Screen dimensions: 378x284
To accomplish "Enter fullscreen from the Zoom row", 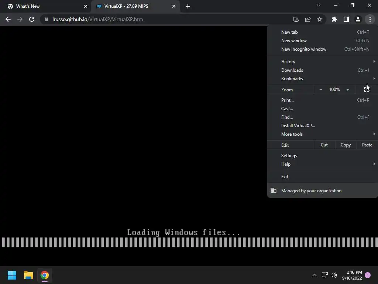I will point(367,89).
